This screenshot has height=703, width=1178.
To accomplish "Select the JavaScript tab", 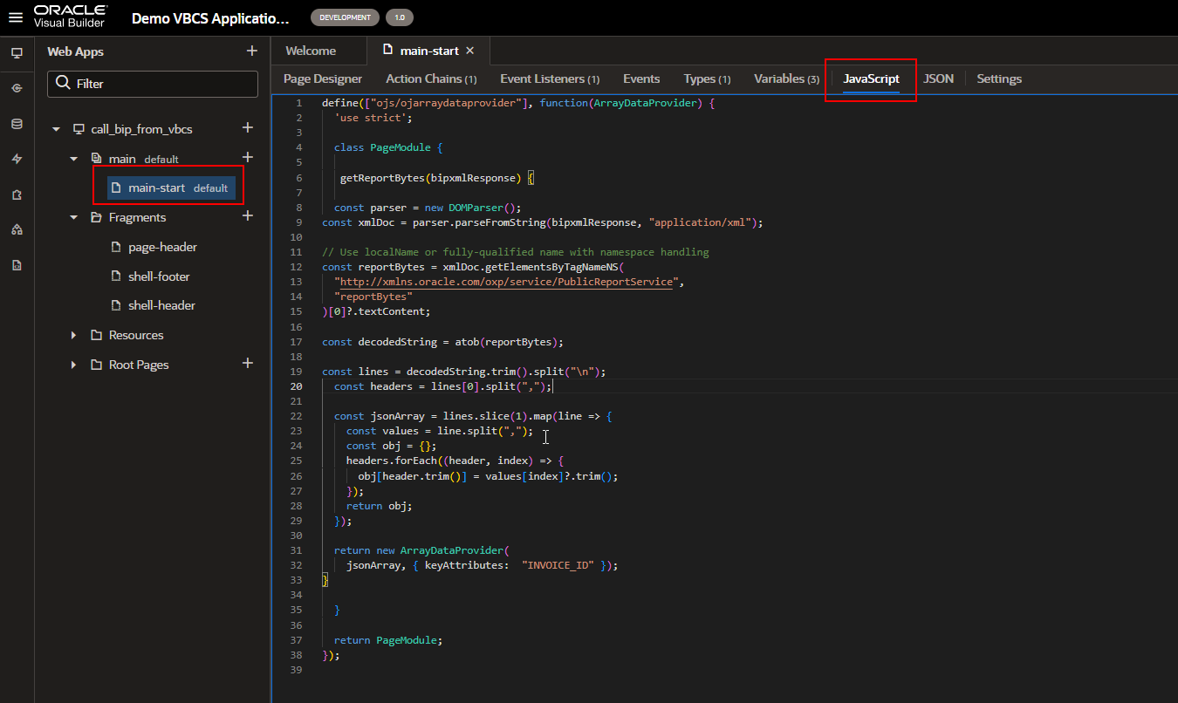I will (871, 78).
